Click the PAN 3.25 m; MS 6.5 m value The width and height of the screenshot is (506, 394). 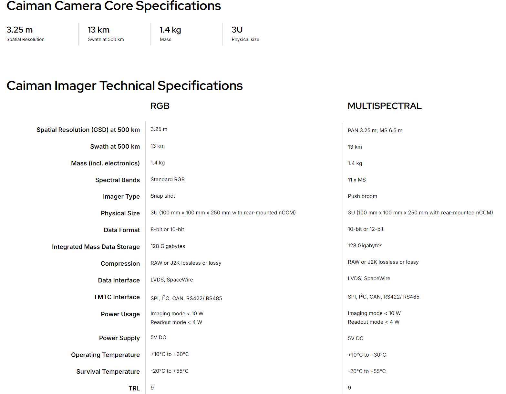375,130
